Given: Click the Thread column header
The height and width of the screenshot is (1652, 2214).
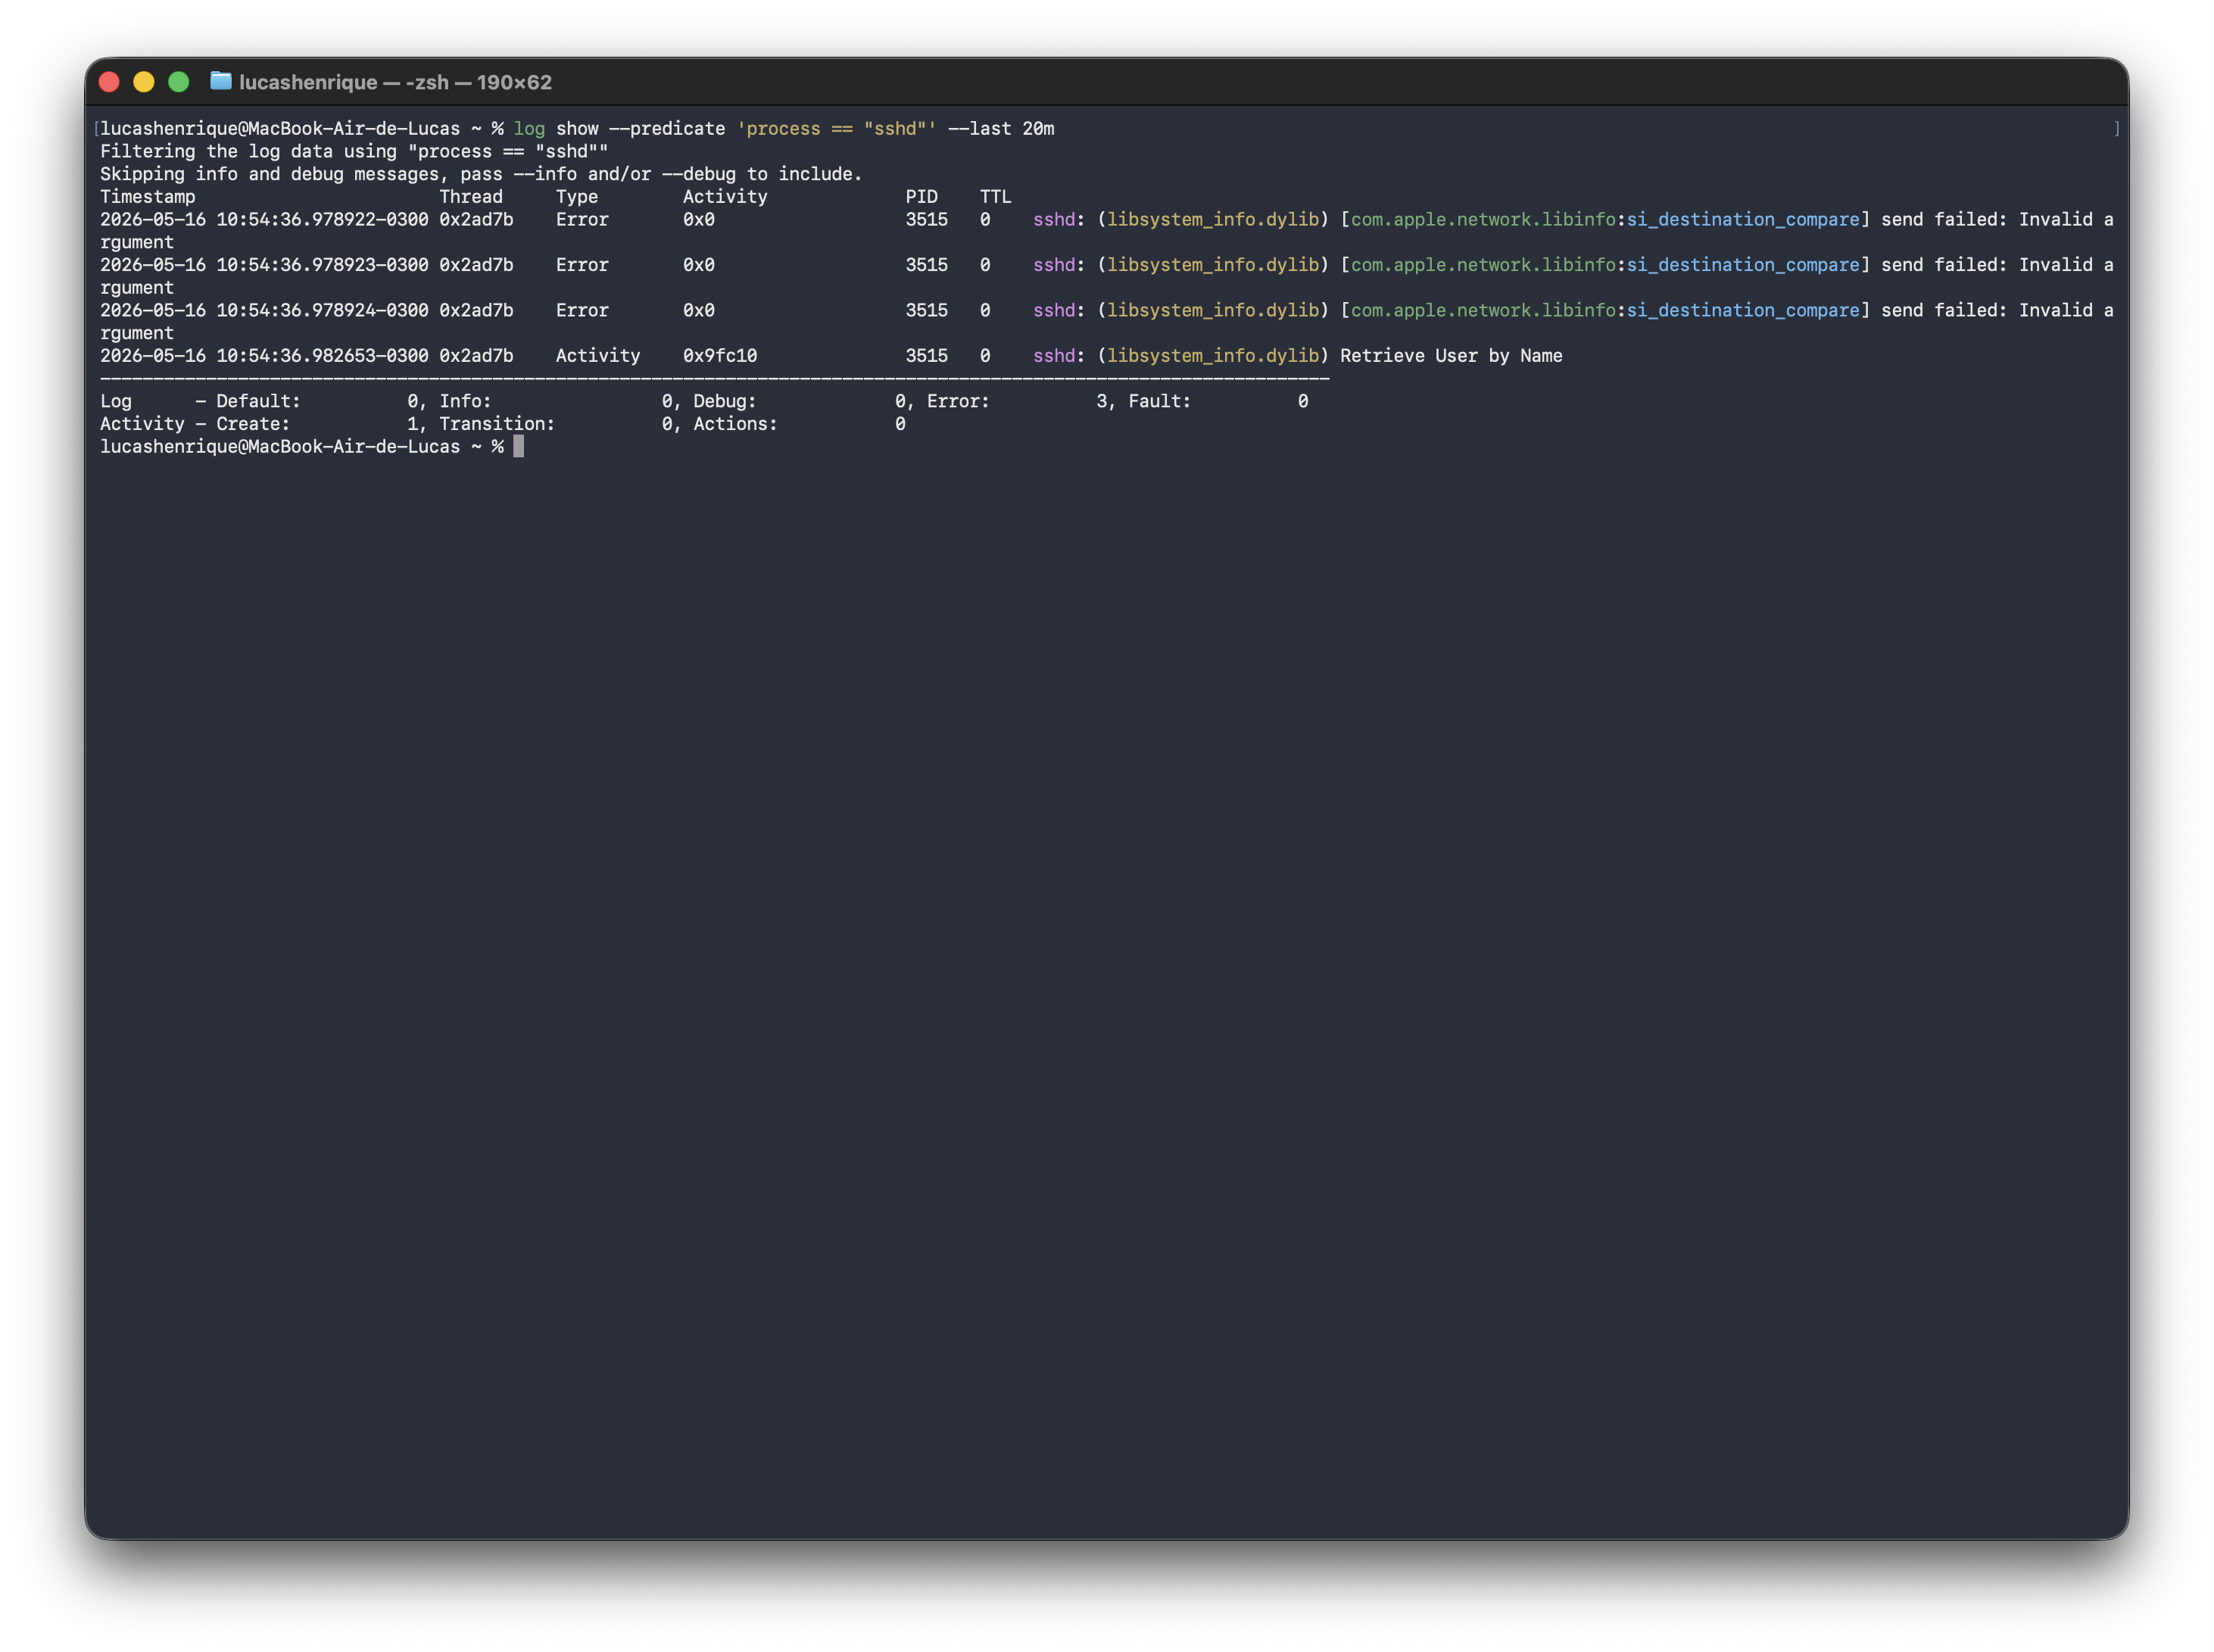Looking at the screenshot, I should (x=471, y=197).
